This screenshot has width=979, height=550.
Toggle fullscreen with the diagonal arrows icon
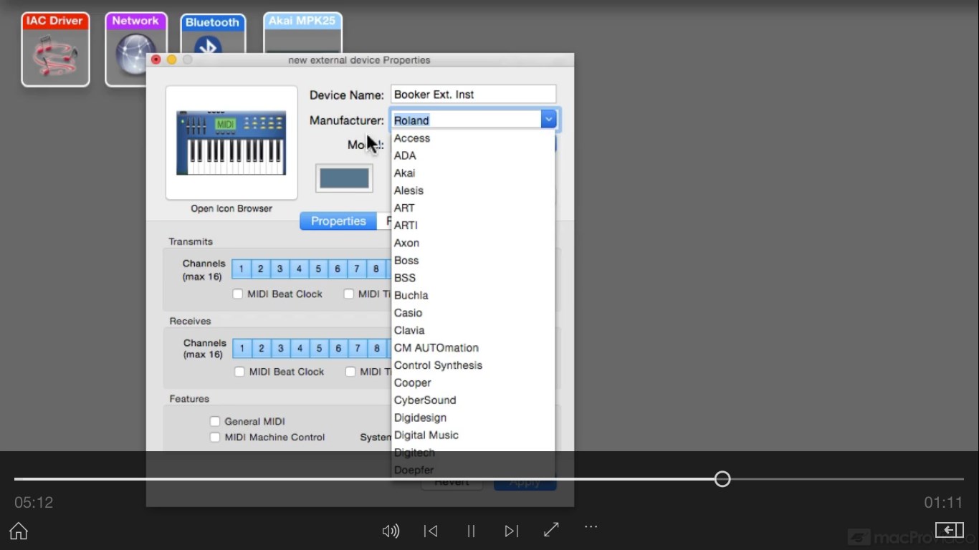click(x=551, y=530)
